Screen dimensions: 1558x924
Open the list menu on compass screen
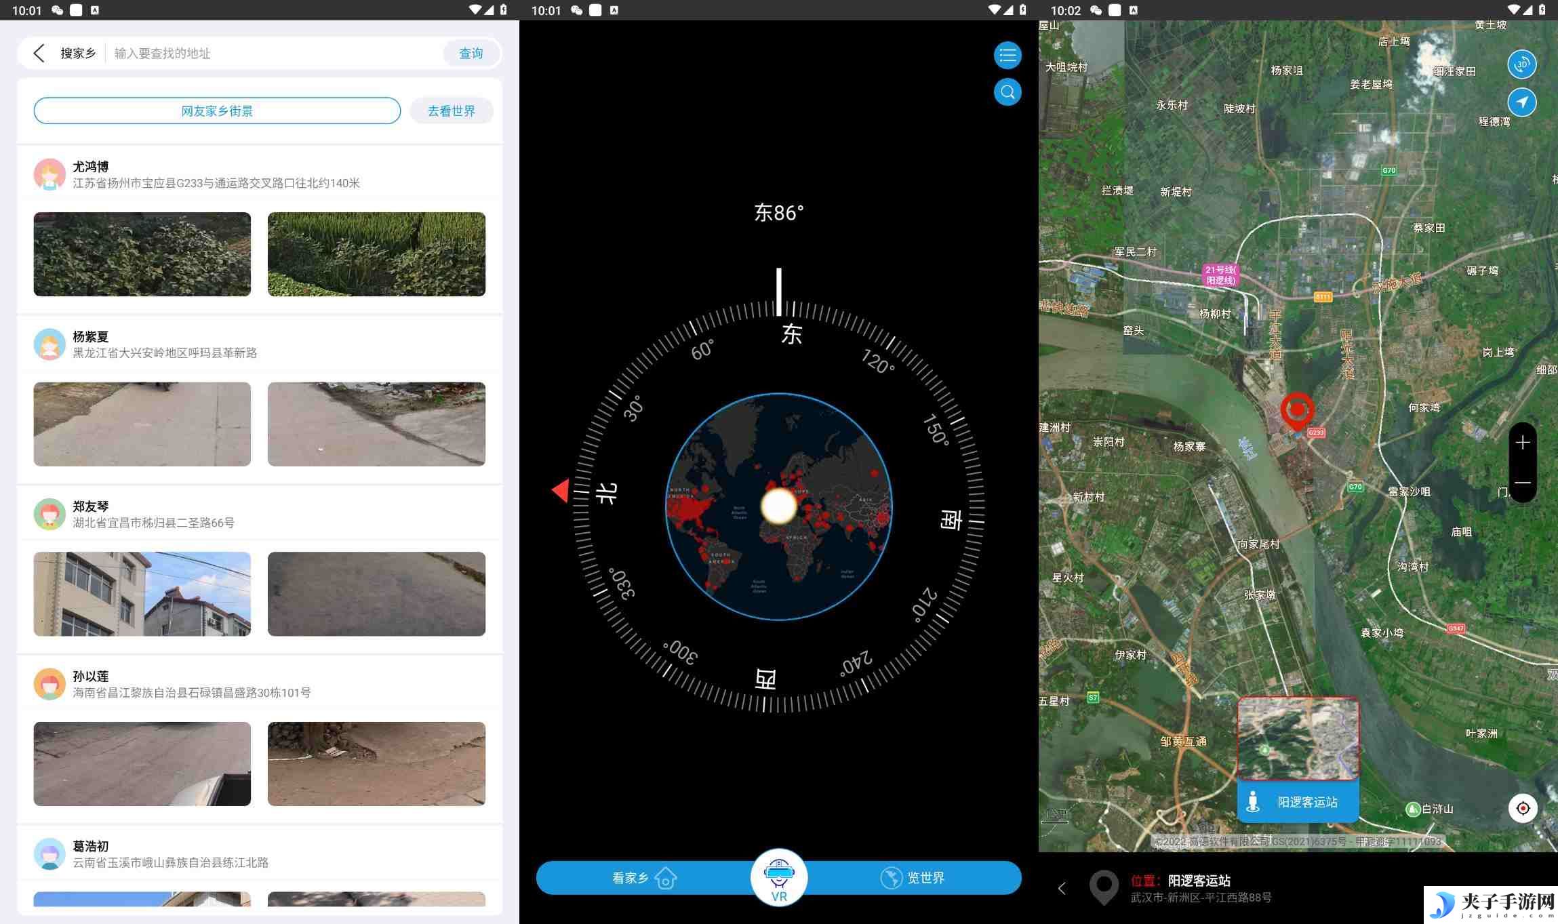click(x=1007, y=55)
